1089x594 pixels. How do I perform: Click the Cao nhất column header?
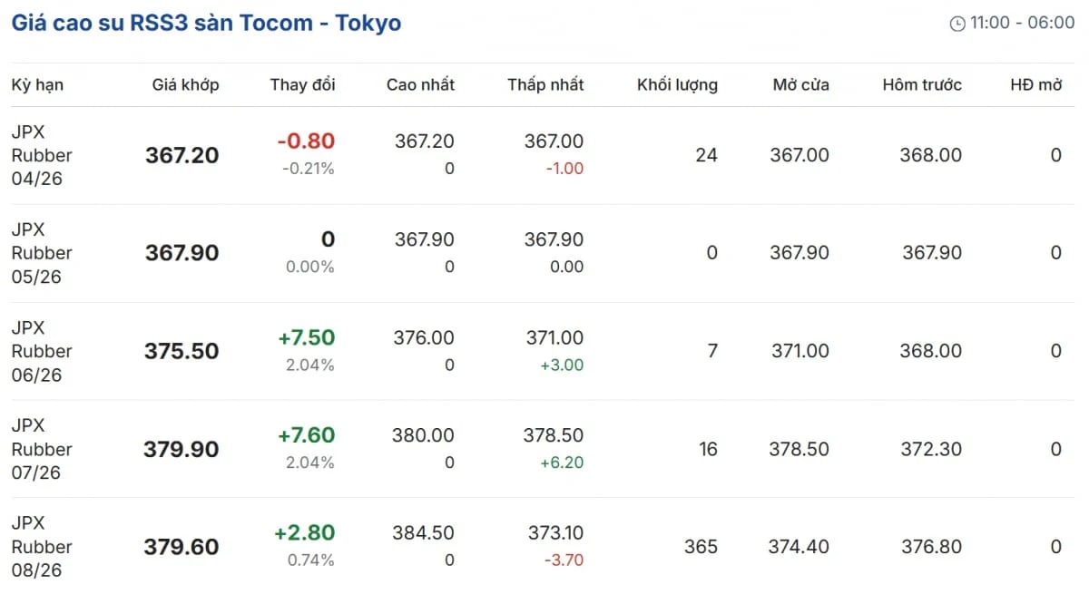(x=420, y=85)
